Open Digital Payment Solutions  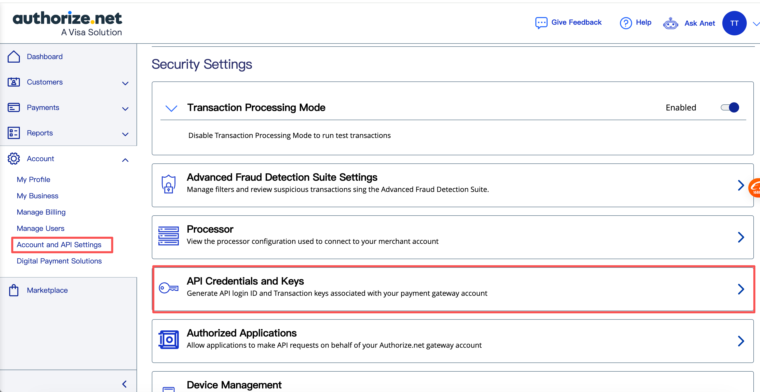tap(59, 261)
